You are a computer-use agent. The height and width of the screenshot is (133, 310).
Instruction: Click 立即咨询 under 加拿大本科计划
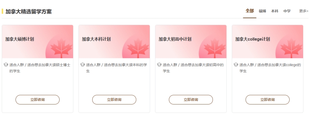114,100
